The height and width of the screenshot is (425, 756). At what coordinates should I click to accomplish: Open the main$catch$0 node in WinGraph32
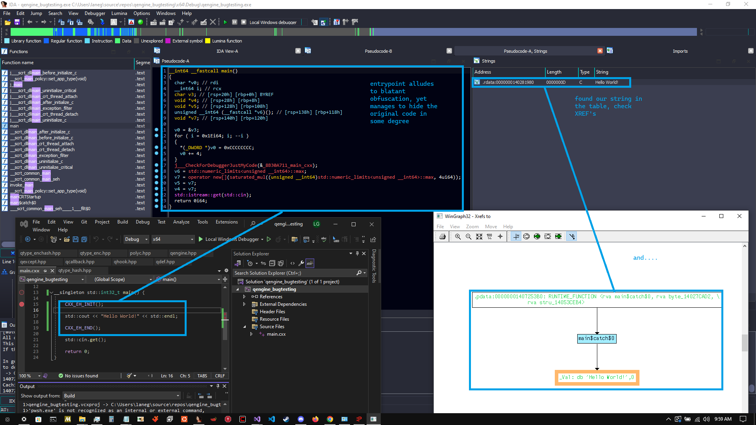(596, 338)
